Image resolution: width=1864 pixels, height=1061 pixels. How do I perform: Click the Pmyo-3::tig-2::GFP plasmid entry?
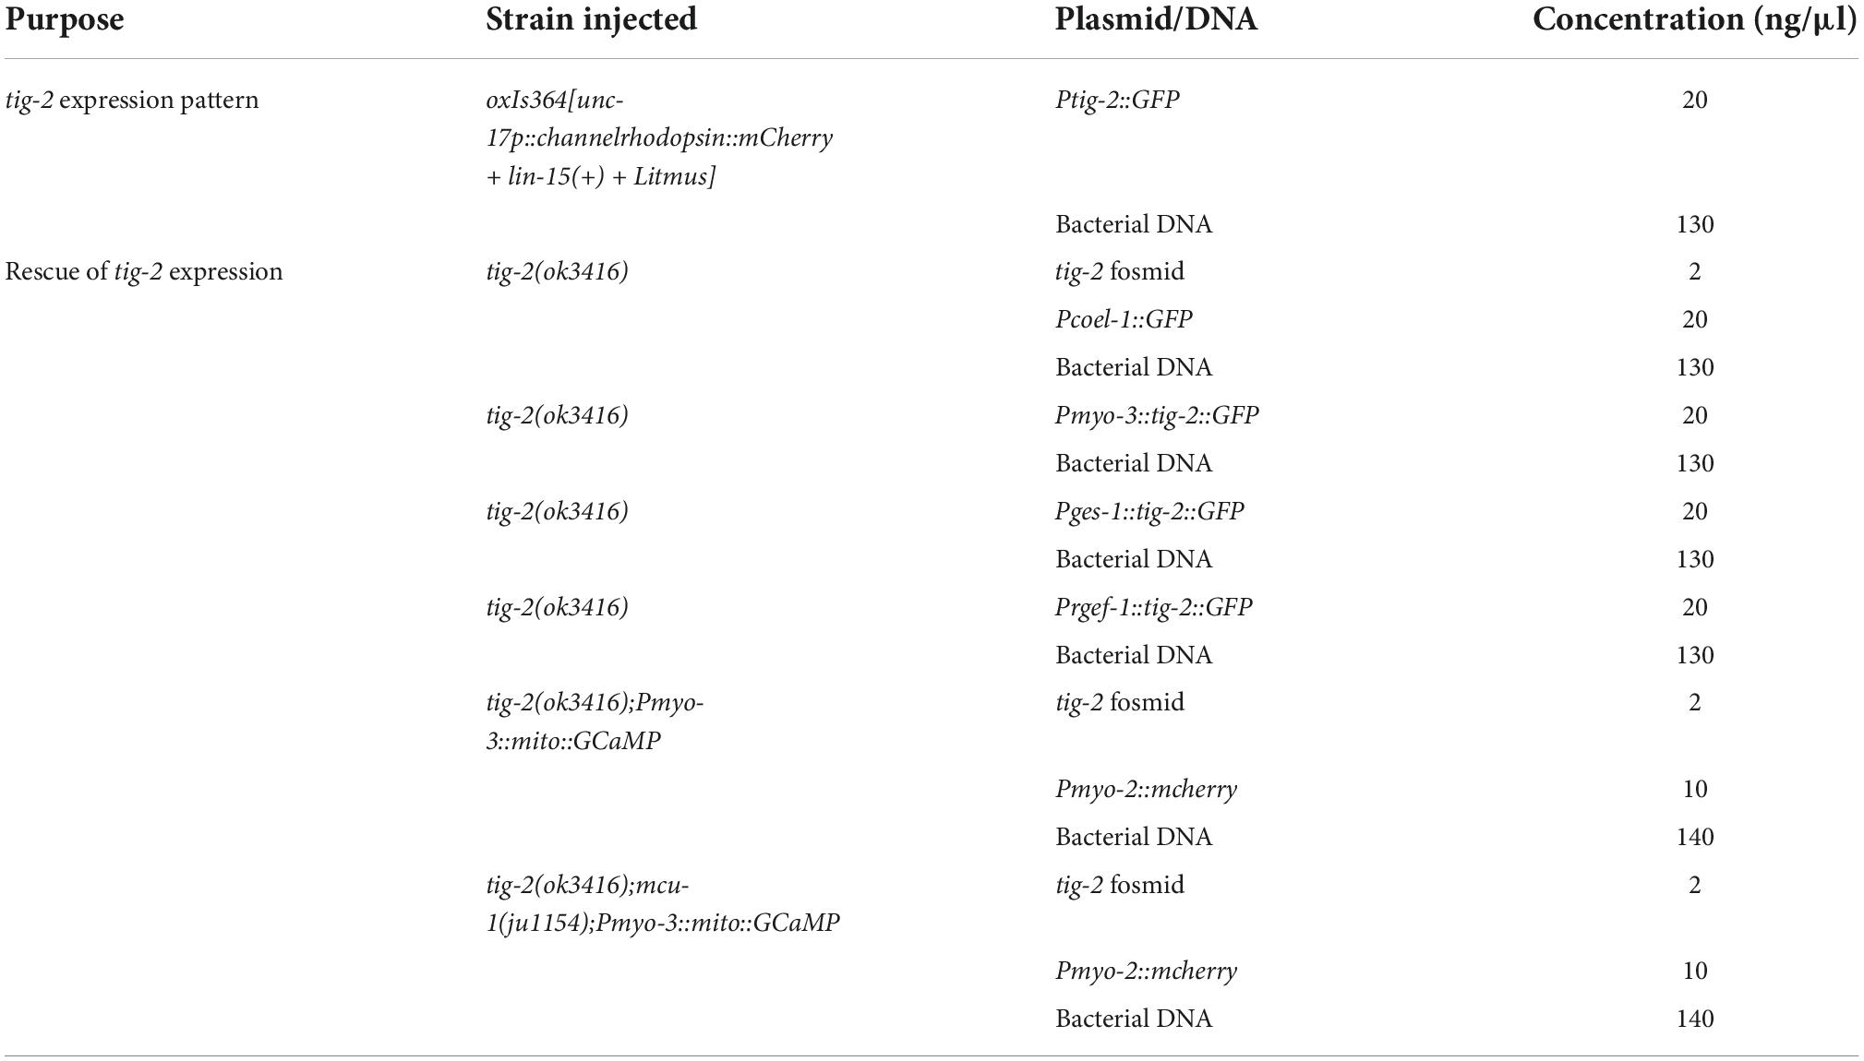1157,415
